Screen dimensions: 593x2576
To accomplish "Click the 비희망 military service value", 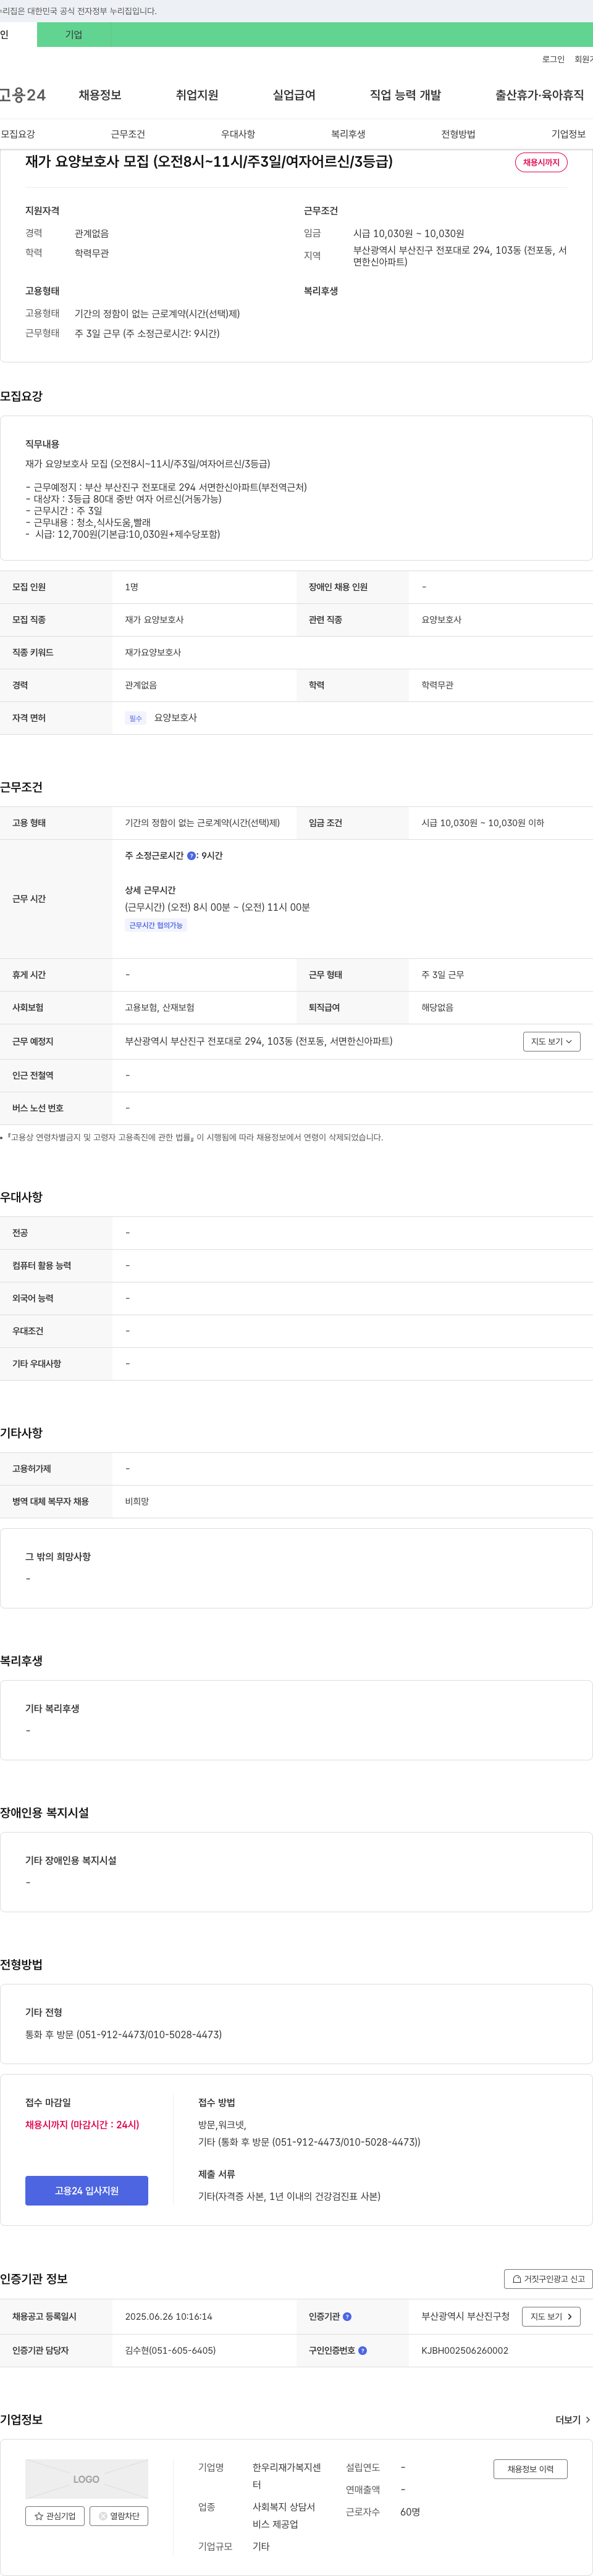I will click(x=137, y=1501).
